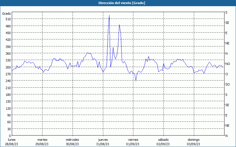Click the 330 tick label
This screenshot has height=147, width=236.
point(8,60)
